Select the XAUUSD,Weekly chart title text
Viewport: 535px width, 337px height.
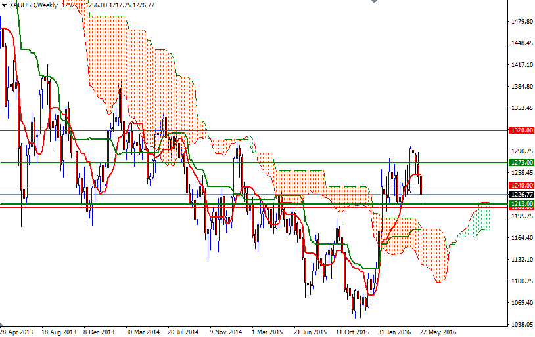point(33,5)
